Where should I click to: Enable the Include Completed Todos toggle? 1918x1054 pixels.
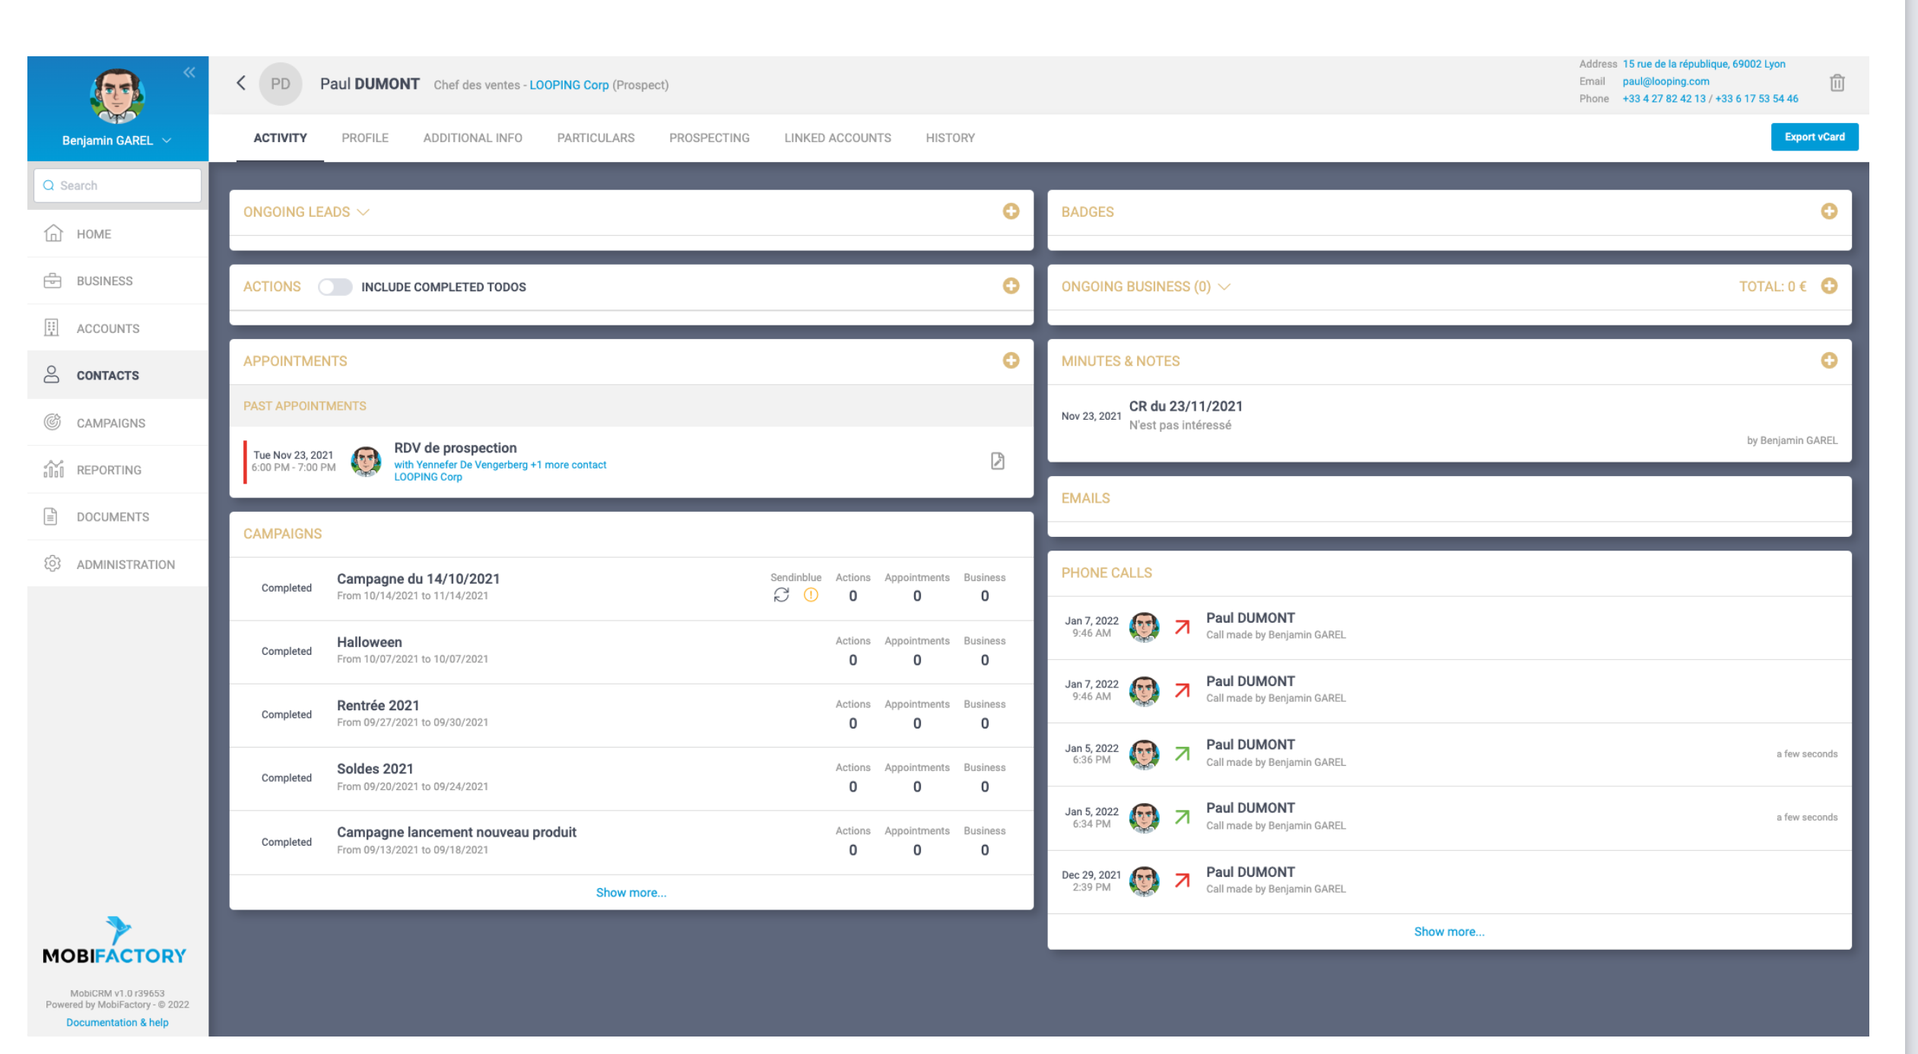coord(335,287)
